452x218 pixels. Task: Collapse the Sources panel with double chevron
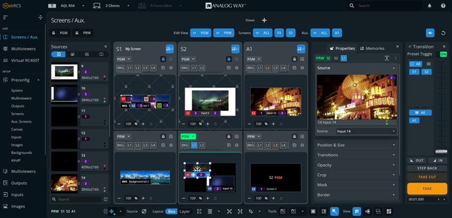point(105,46)
